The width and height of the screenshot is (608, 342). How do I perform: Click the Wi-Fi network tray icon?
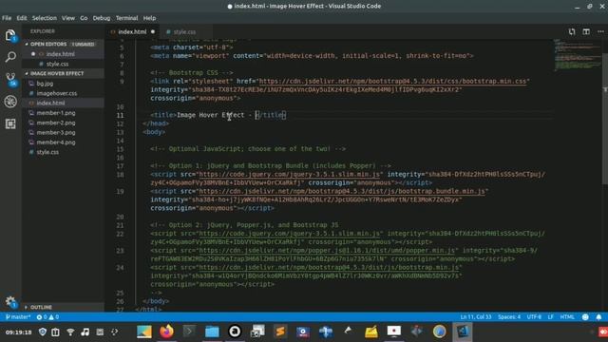click(x=70, y=332)
